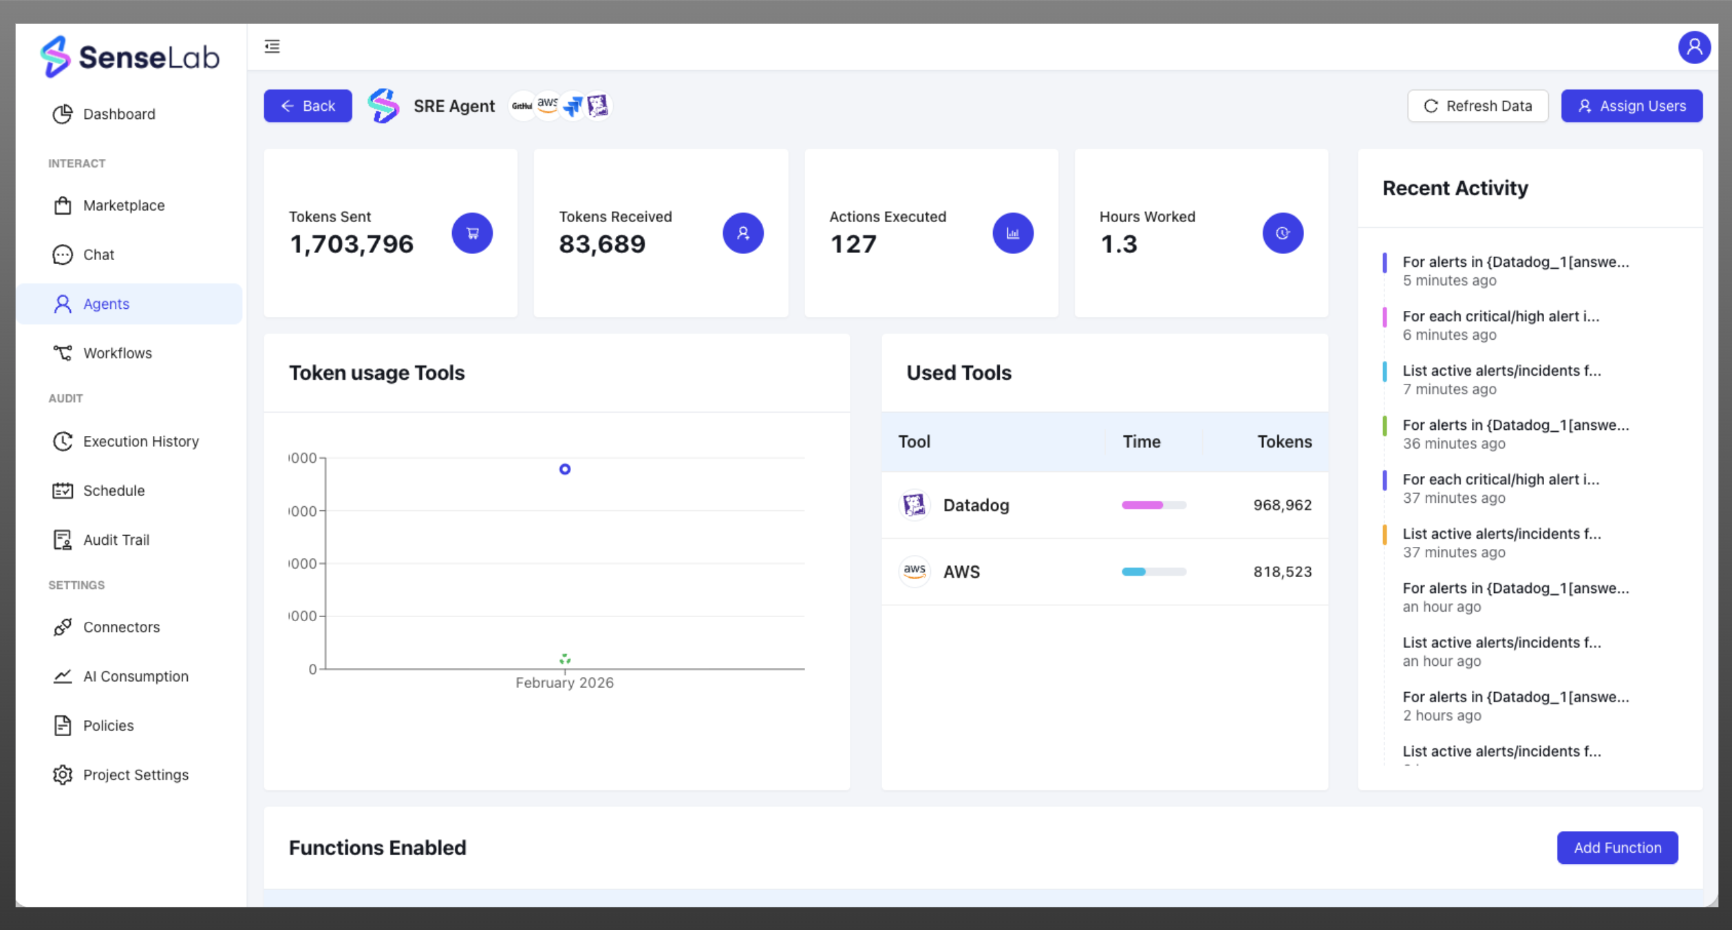Click the Datadog connector icon next to SRE Agent
Screen dimensions: 1732x930
598,106
